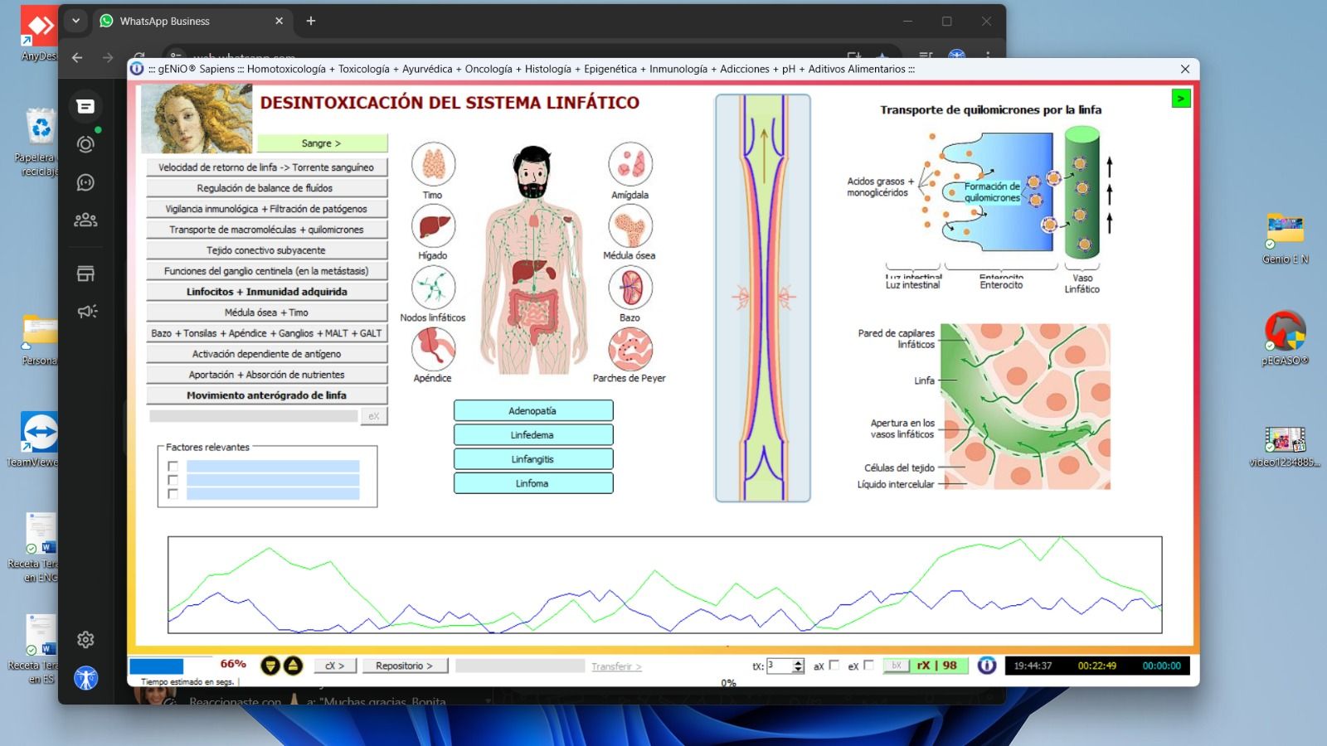Select the Hígado liver icon
Viewport: 1327px width, 746px height.
pos(433,225)
